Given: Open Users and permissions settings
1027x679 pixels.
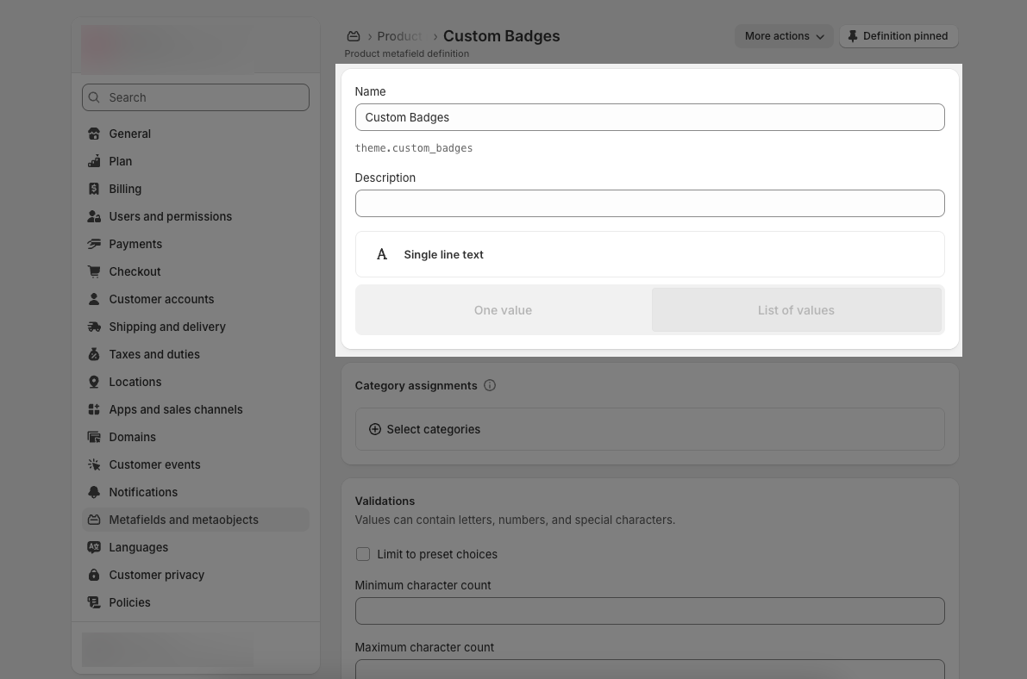Looking at the screenshot, I should pyautogui.click(x=170, y=216).
